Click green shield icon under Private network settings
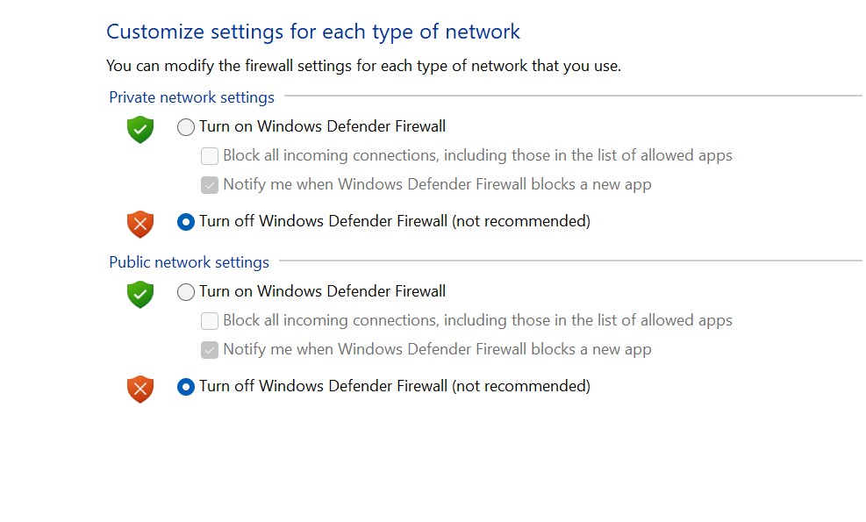 click(x=140, y=130)
